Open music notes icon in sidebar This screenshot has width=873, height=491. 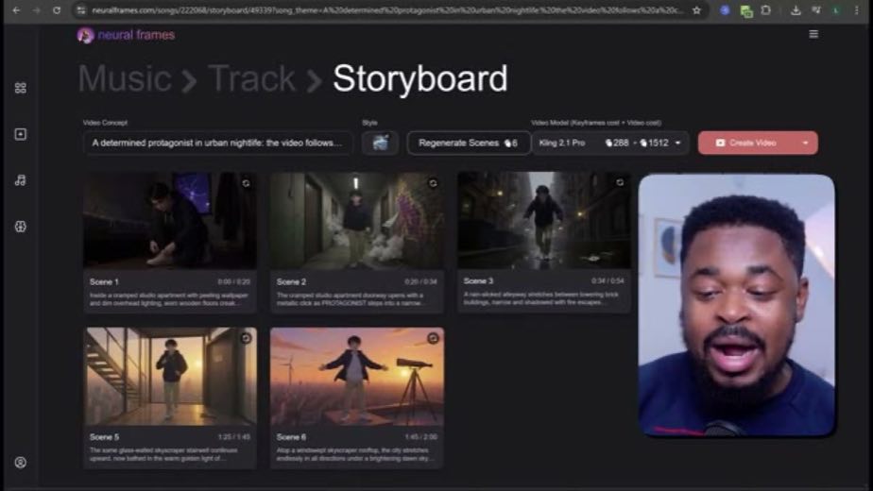click(x=21, y=179)
